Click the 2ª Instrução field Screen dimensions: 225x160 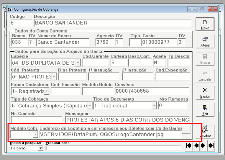coord(138,77)
